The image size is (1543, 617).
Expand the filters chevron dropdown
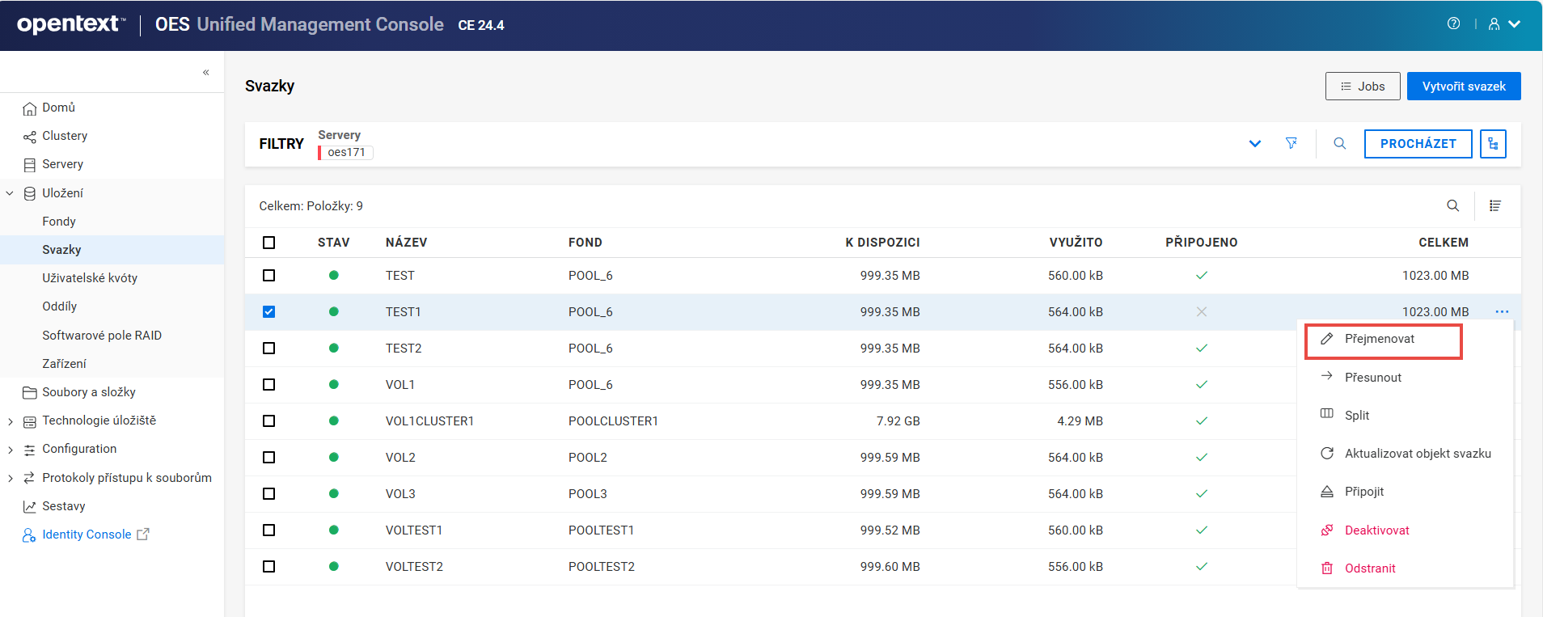pyautogui.click(x=1255, y=144)
